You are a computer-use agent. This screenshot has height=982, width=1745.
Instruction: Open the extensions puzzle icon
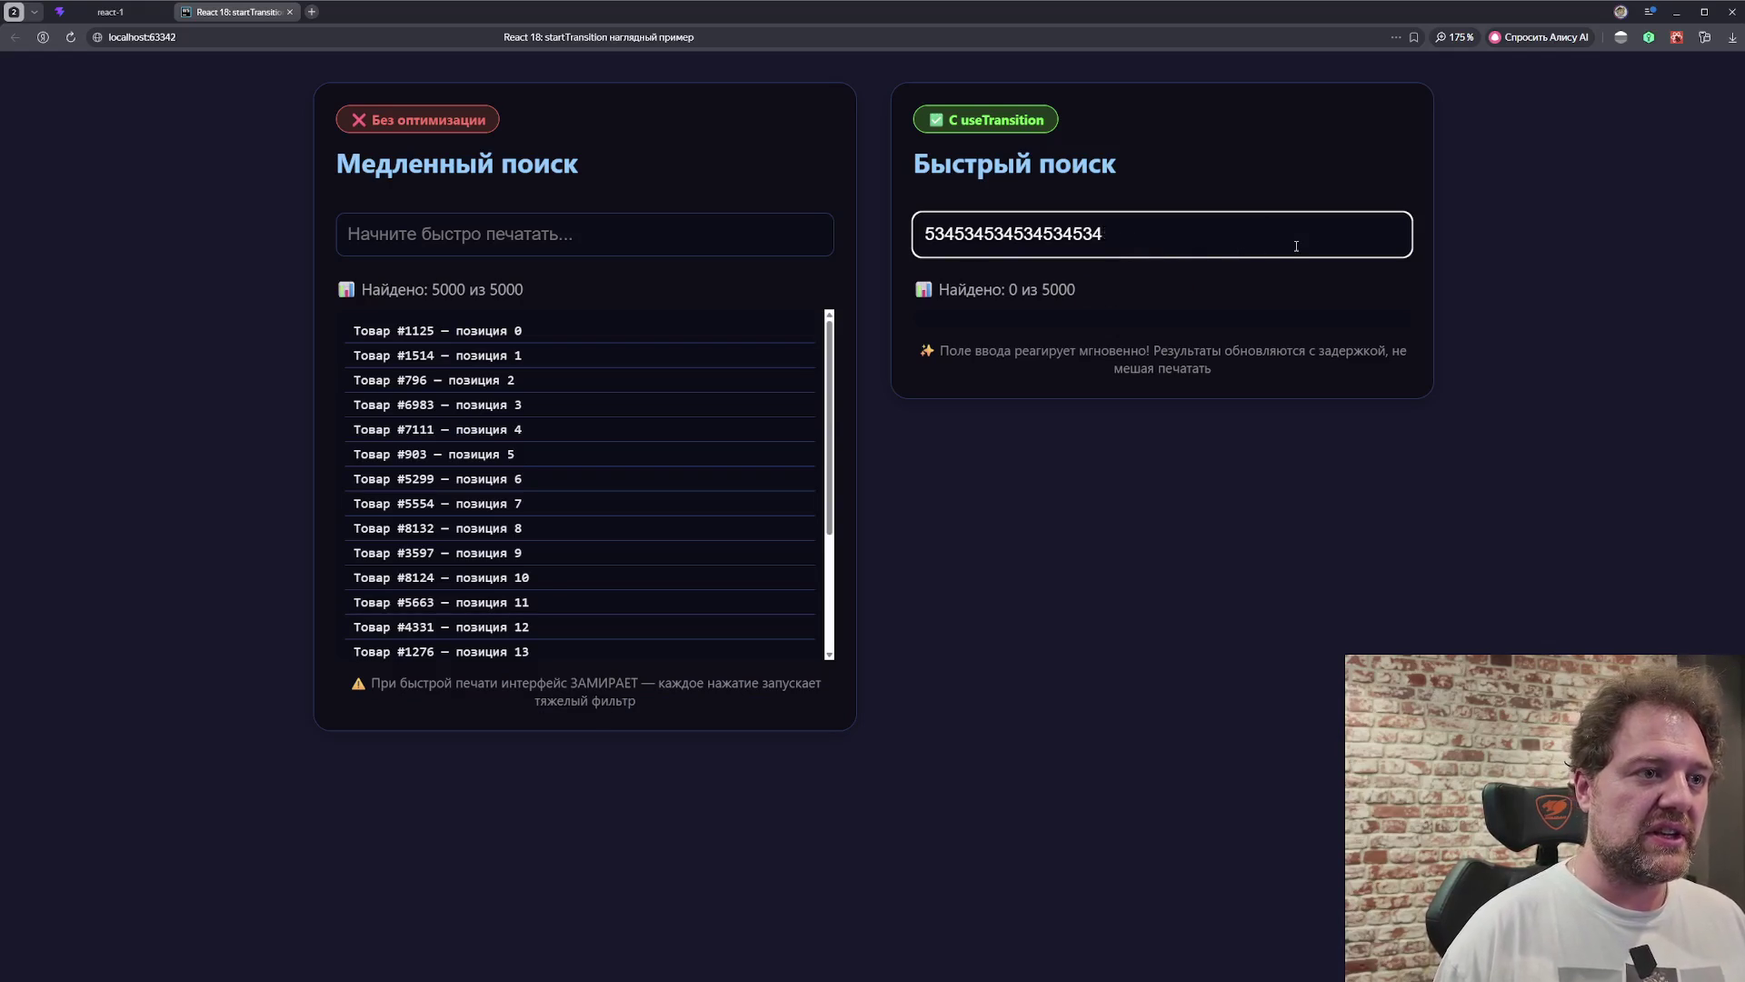click(1704, 37)
